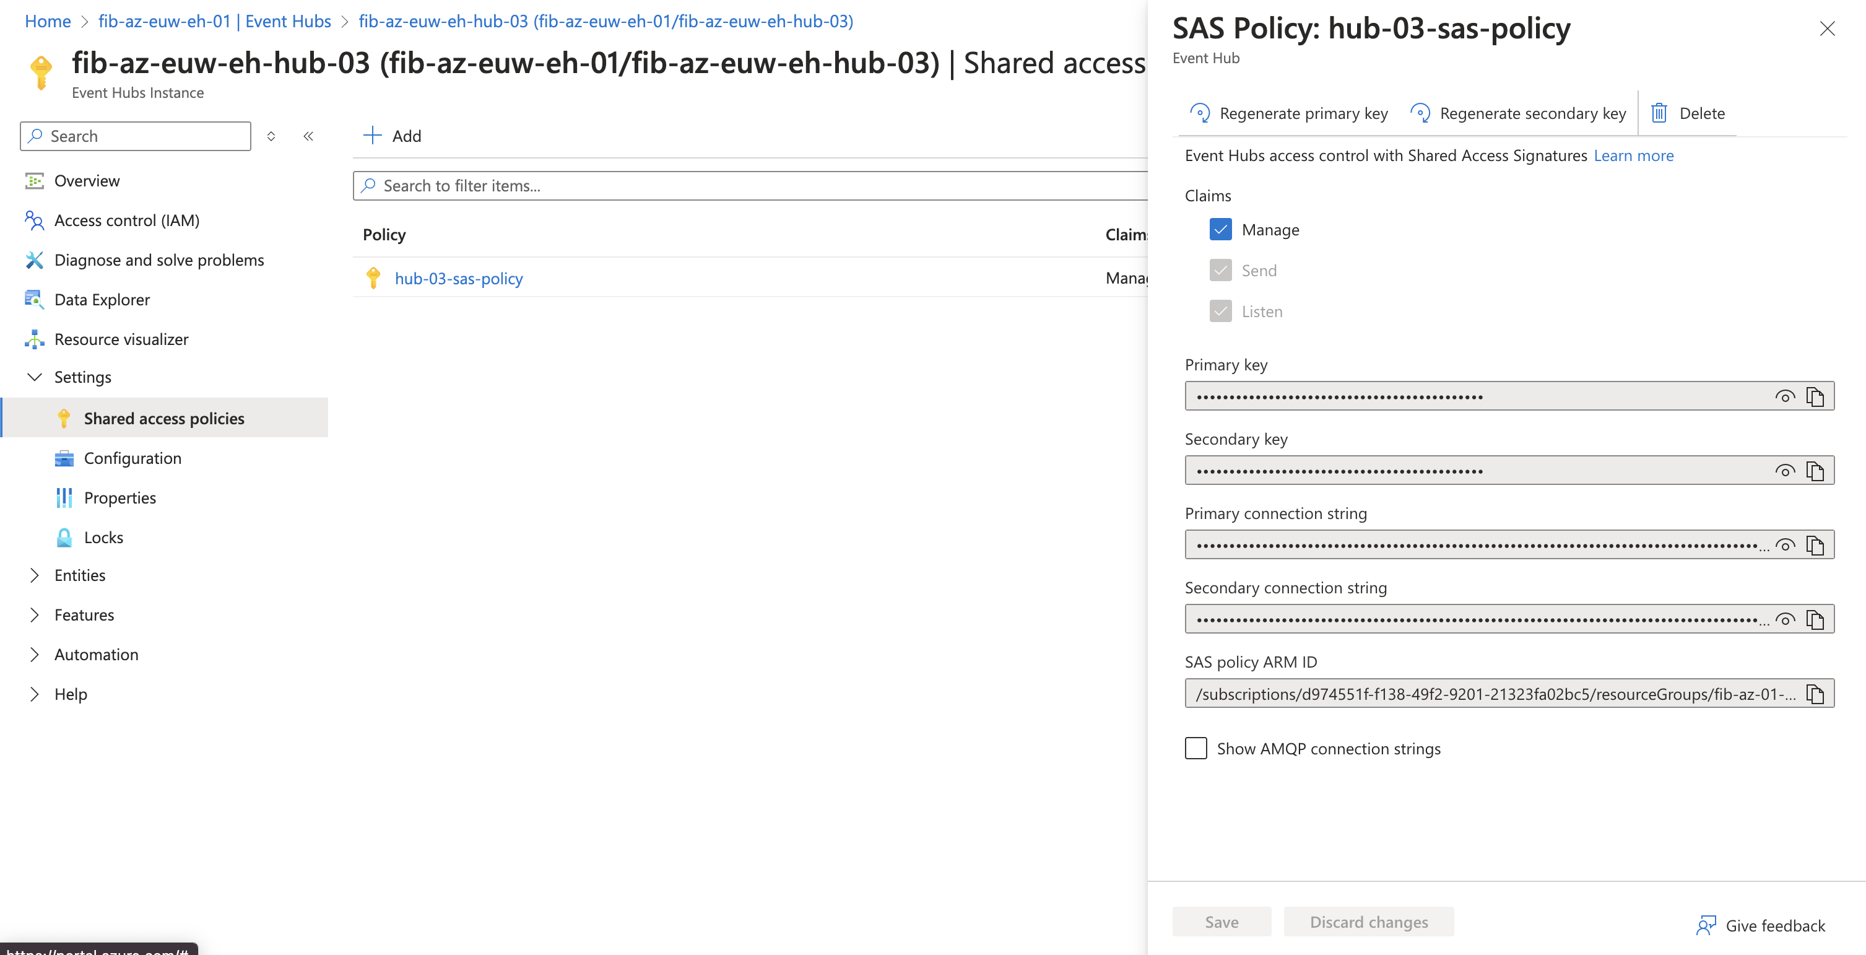The height and width of the screenshot is (955, 1866).
Task: Open Data Explorer from sidebar
Action: (x=102, y=299)
